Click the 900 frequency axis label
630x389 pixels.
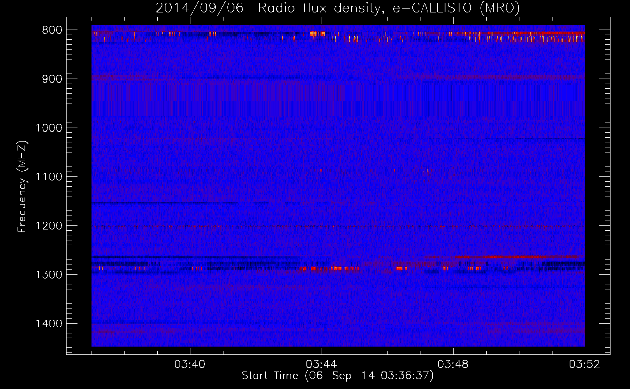(52, 79)
